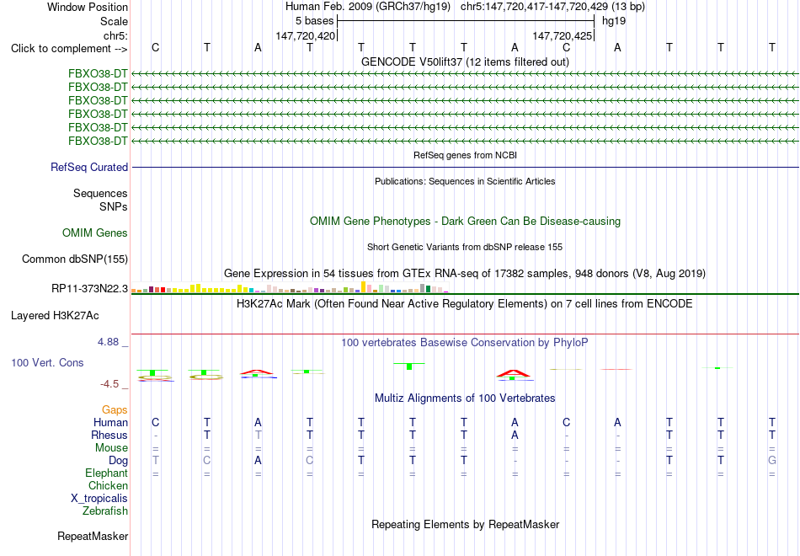Click the Scale track label

coord(114,21)
